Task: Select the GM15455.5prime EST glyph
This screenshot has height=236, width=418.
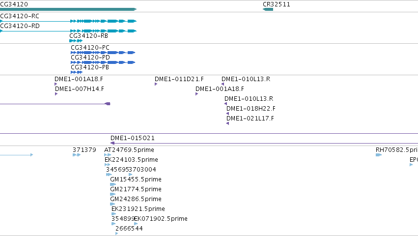Action: pos(113,184)
